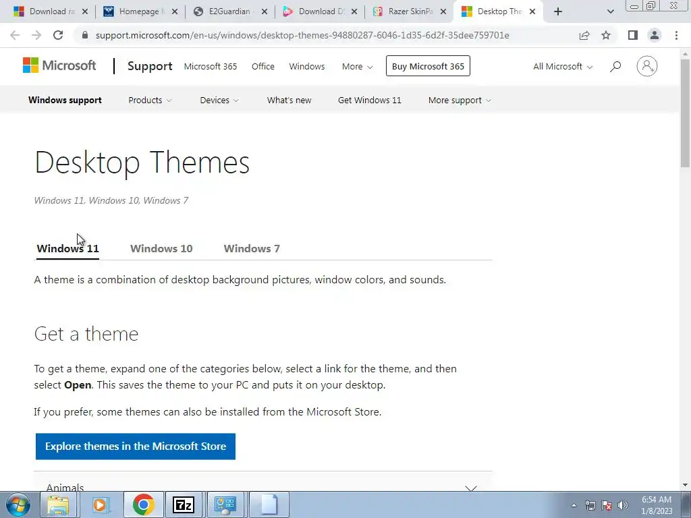Select the Windows 11 content tab

[x=68, y=248]
